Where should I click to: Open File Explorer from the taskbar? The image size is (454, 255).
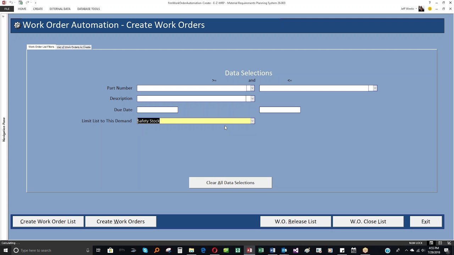click(x=192, y=250)
